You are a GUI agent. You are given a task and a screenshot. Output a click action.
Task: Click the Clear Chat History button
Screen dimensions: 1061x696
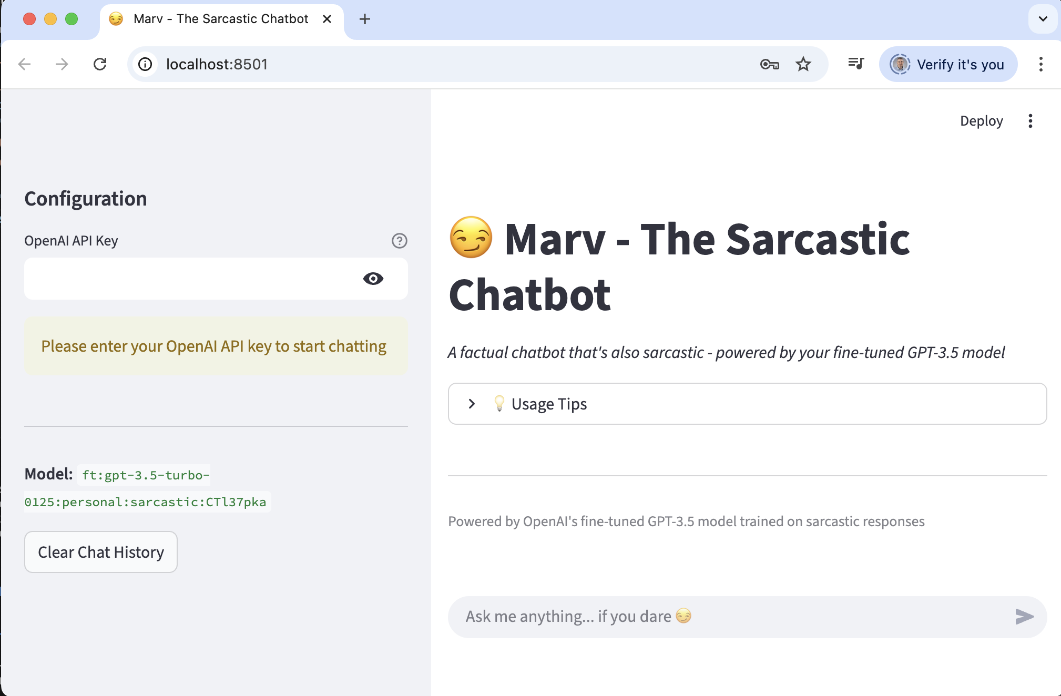pyautogui.click(x=101, y=552)
